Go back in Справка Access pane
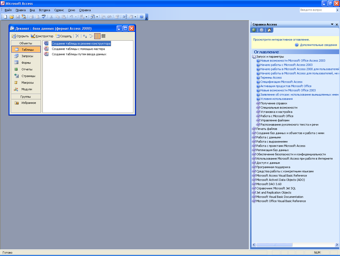 254,30
